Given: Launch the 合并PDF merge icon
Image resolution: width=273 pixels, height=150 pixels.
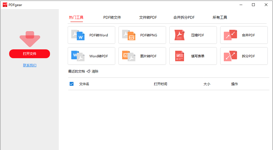Looking at the screenshot, I should click(230, 35).
